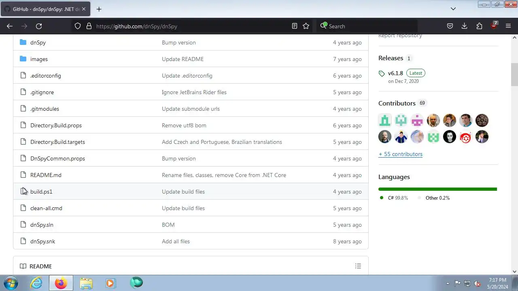Open the 'Ignore JetBrains Rider files' commit

tap(194, 92)
